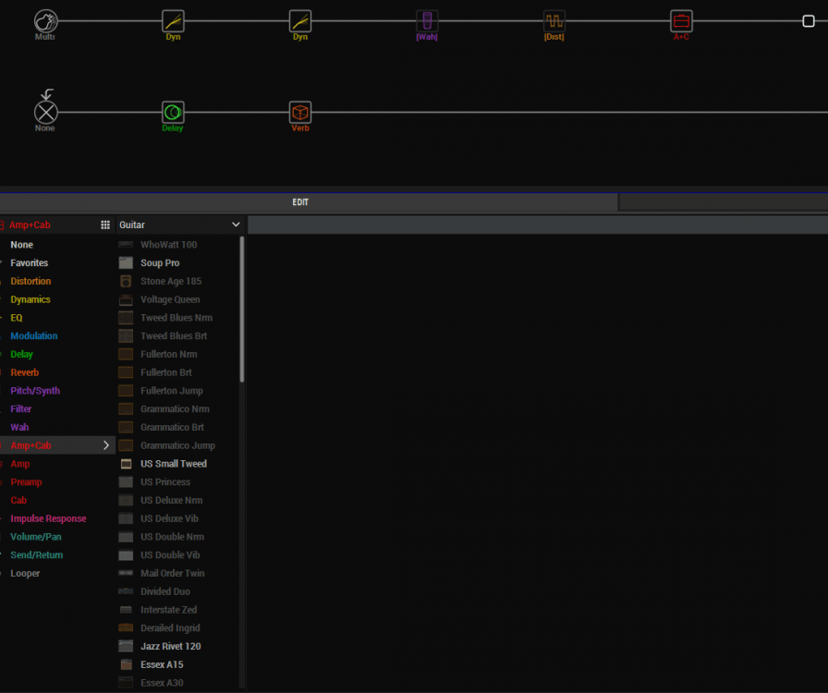This screenshot has width=828, height=693.
Task: Select the Verb block on the second path
Action: 300,113
